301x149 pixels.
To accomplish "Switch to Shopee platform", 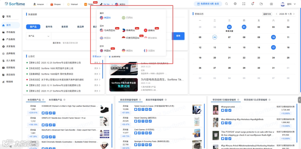I will [x=55, y=4].
